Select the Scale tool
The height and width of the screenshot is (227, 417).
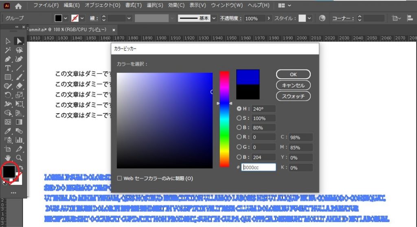(x=19, y=95)
